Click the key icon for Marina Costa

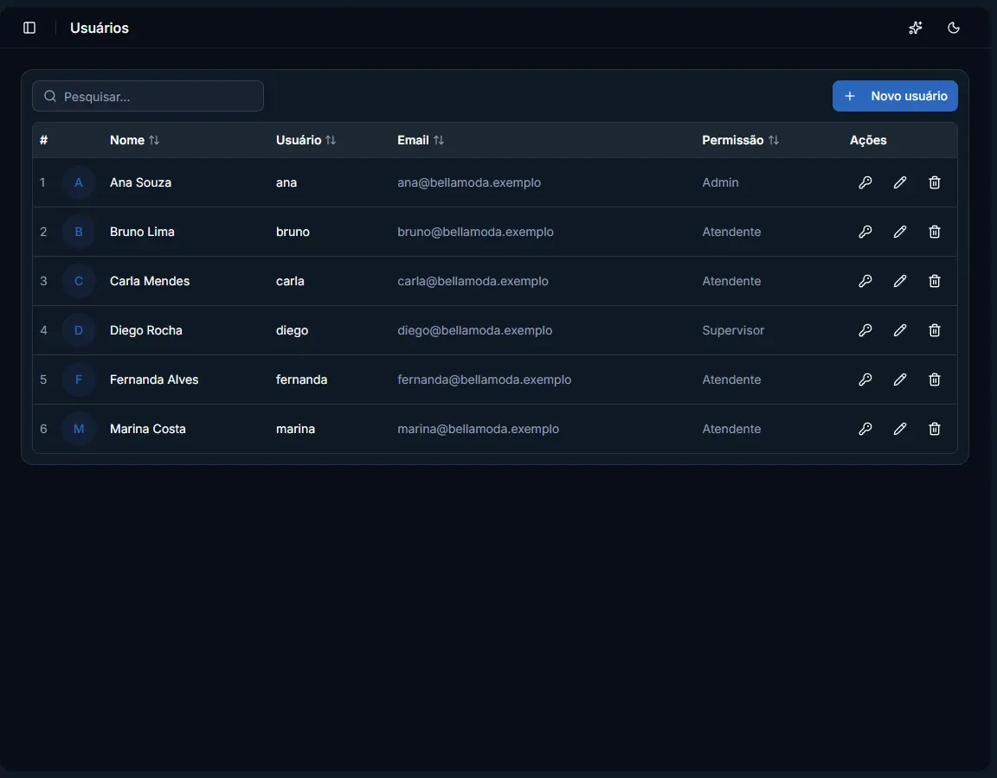(x=865, y=429)
